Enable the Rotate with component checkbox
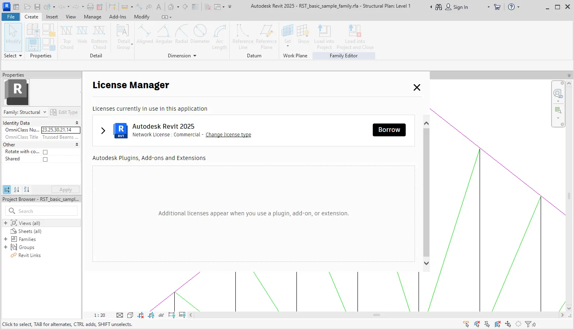 pos(45,152)
